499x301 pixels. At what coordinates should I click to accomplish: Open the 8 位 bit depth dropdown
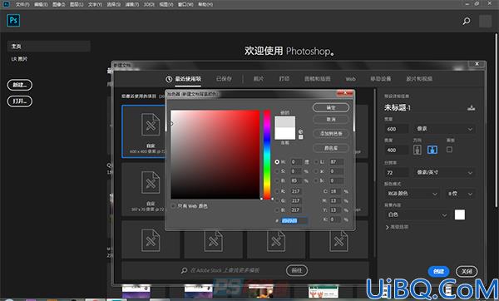460,194
